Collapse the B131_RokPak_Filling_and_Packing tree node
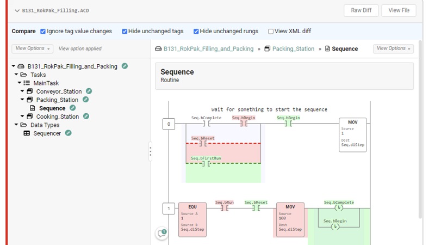Image resolution: width=435 pixels, height=245 pixels. 13,66
